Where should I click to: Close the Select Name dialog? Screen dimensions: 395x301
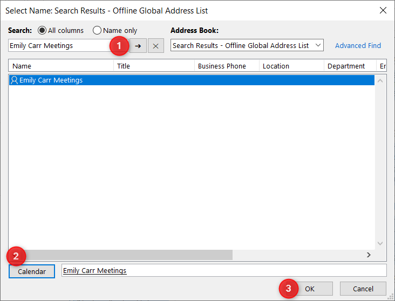coord(383,10)
